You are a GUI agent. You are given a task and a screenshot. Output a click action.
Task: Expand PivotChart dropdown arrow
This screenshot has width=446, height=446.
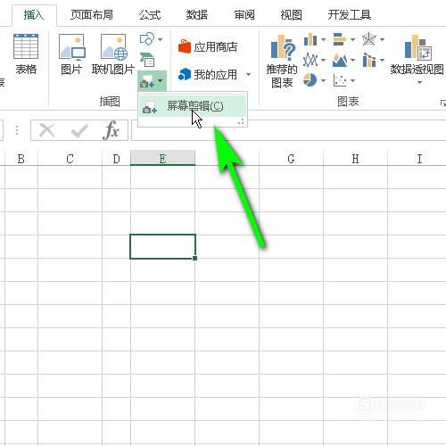(419, 82)
